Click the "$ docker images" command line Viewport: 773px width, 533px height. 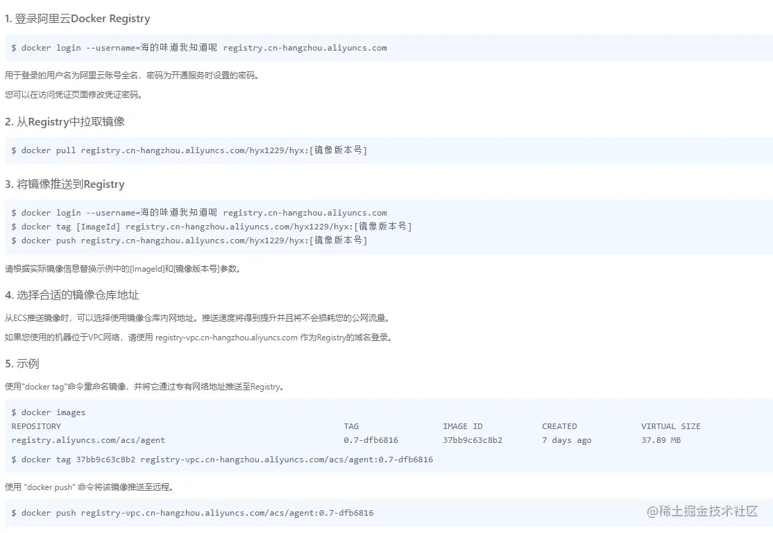pyautogui.click(x=49, y=412)
